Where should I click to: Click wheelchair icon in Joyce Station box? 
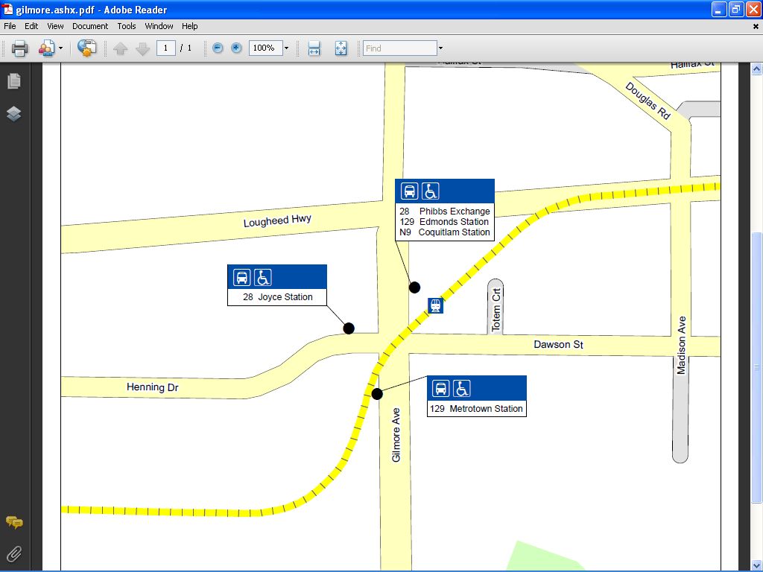[263, 277]
